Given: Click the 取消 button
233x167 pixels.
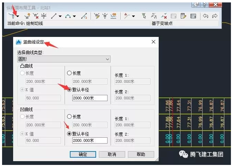Looking at the screenshot, I should point(112,154).
